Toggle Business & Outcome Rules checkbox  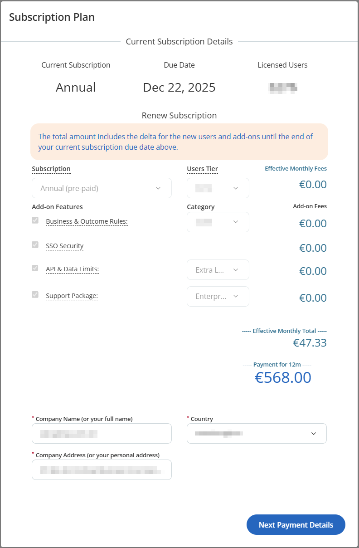pos(35,220)
